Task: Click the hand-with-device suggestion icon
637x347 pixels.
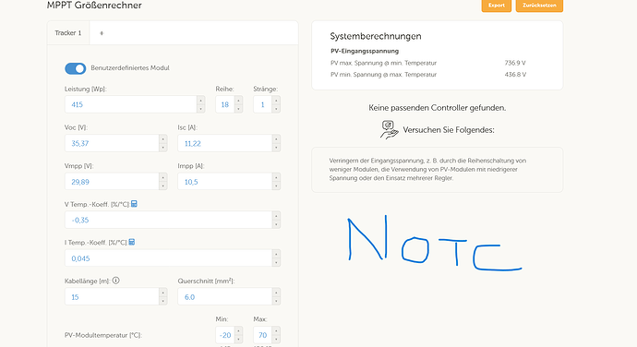Action: tap(390, 129)
